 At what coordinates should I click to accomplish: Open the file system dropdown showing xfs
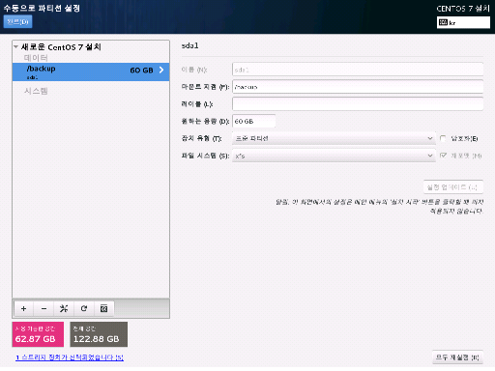(x=334, y=156)
